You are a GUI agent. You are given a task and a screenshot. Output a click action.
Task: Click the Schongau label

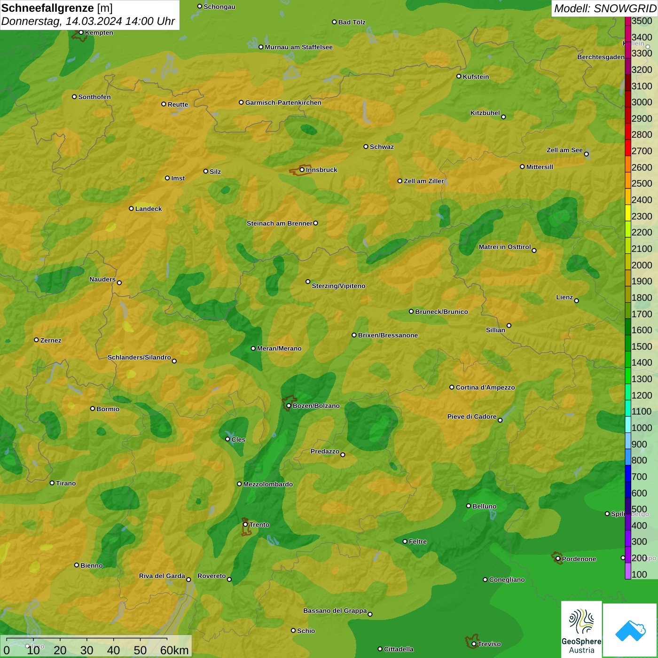(x=219, y=7)
